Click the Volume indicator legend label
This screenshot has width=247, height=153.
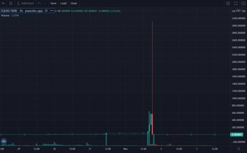click(x=5, y=15)
